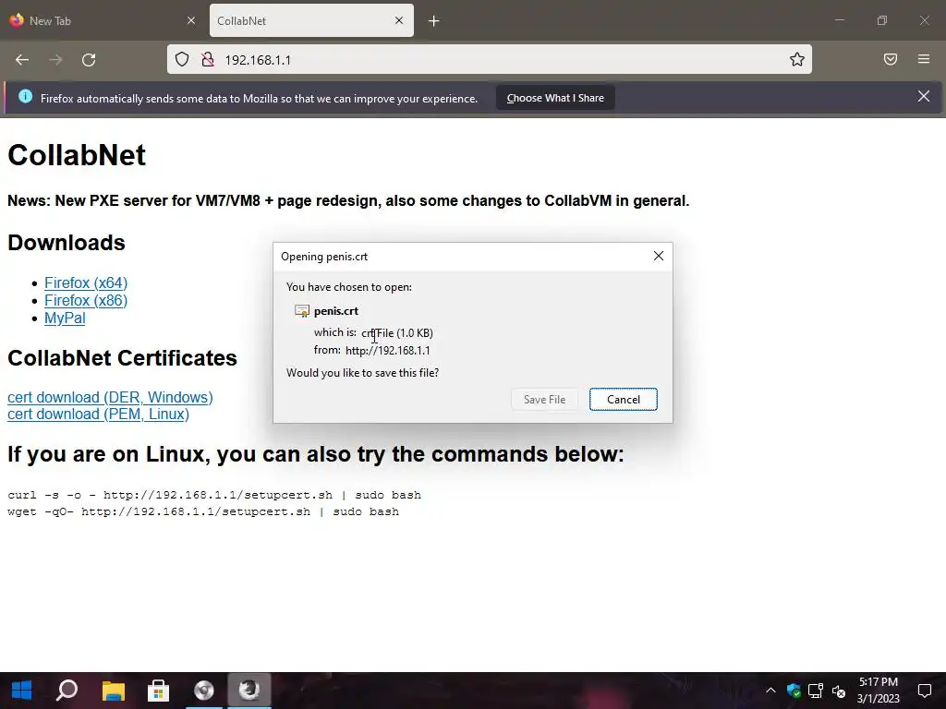The image size is (946, 709).
Task: Click the curl setupcert.sh command text
Action: (214, 495)
